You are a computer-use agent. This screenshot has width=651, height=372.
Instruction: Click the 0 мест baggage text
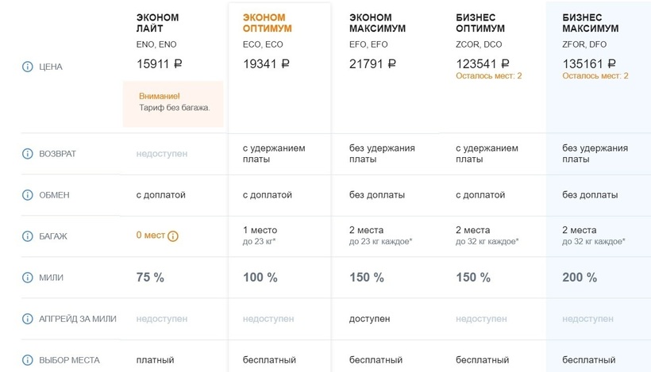click(151, 235)
